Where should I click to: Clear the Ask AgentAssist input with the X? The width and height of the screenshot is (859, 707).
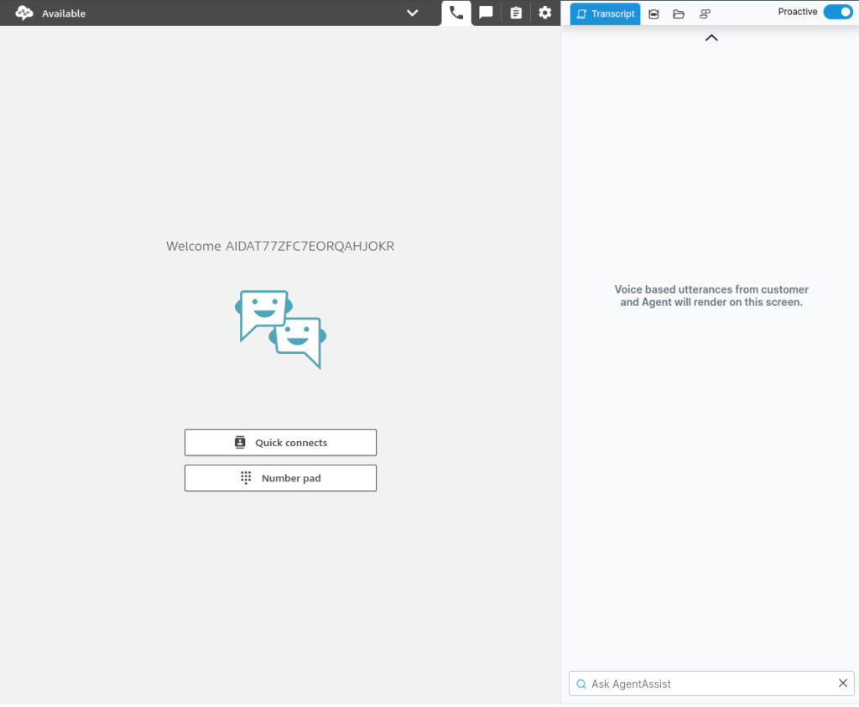click(x=842, y=684)
